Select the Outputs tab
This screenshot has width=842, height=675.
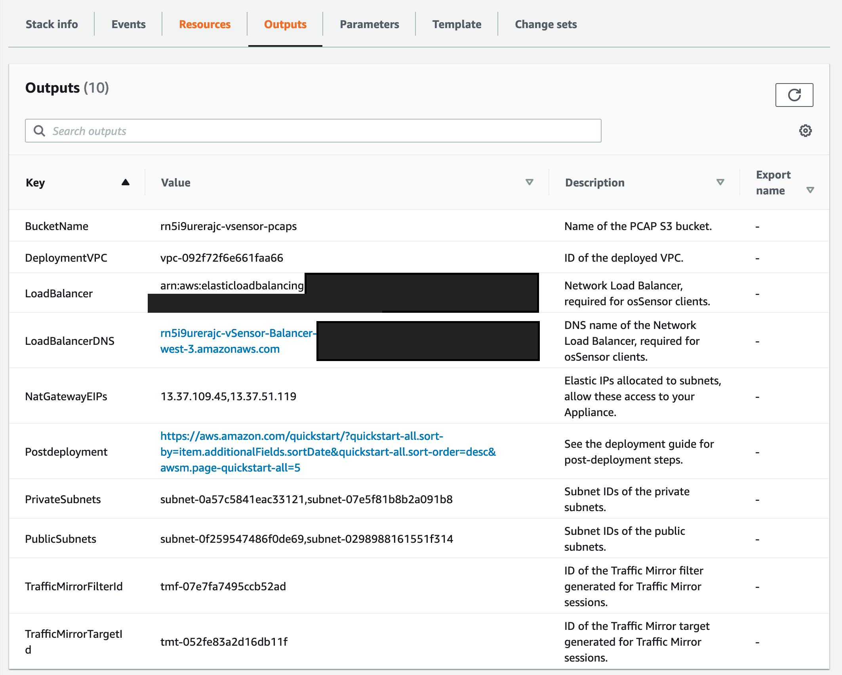[x=285, y=24]
